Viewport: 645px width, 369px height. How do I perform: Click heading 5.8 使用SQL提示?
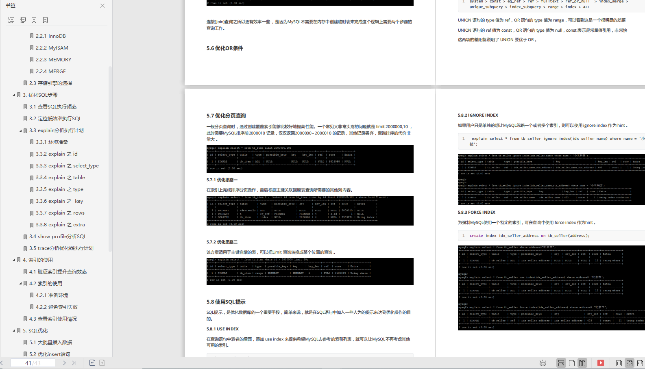click(x=226, y=302)
